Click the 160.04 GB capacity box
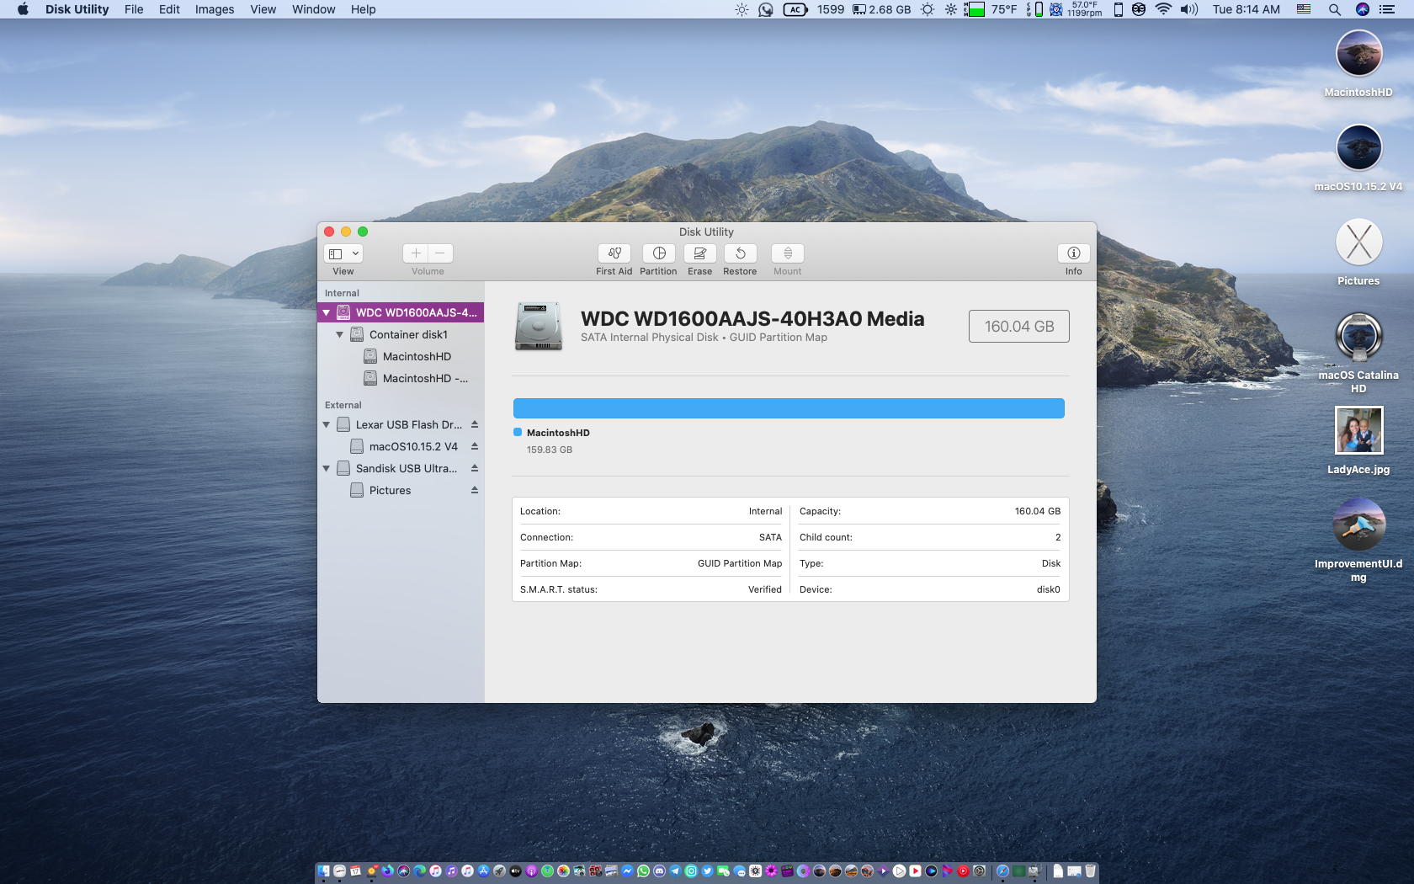 [x=1019, y=327]
